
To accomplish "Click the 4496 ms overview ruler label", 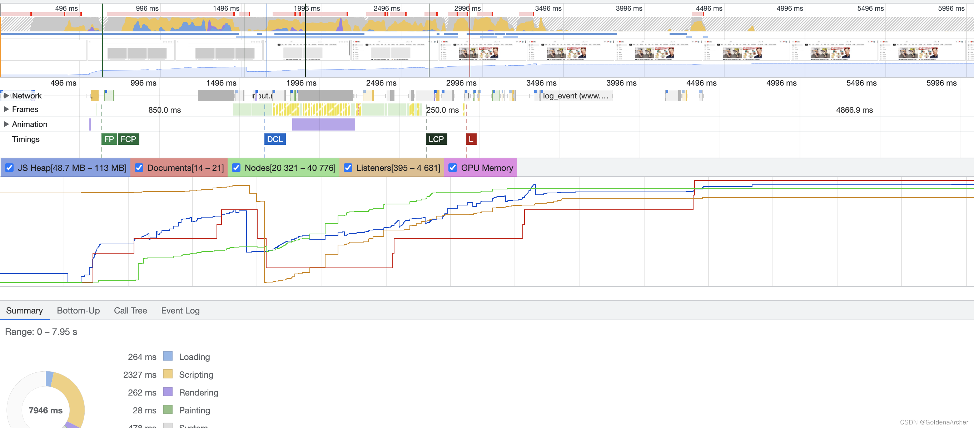I will pyautogui.click(x=709, y=8).
